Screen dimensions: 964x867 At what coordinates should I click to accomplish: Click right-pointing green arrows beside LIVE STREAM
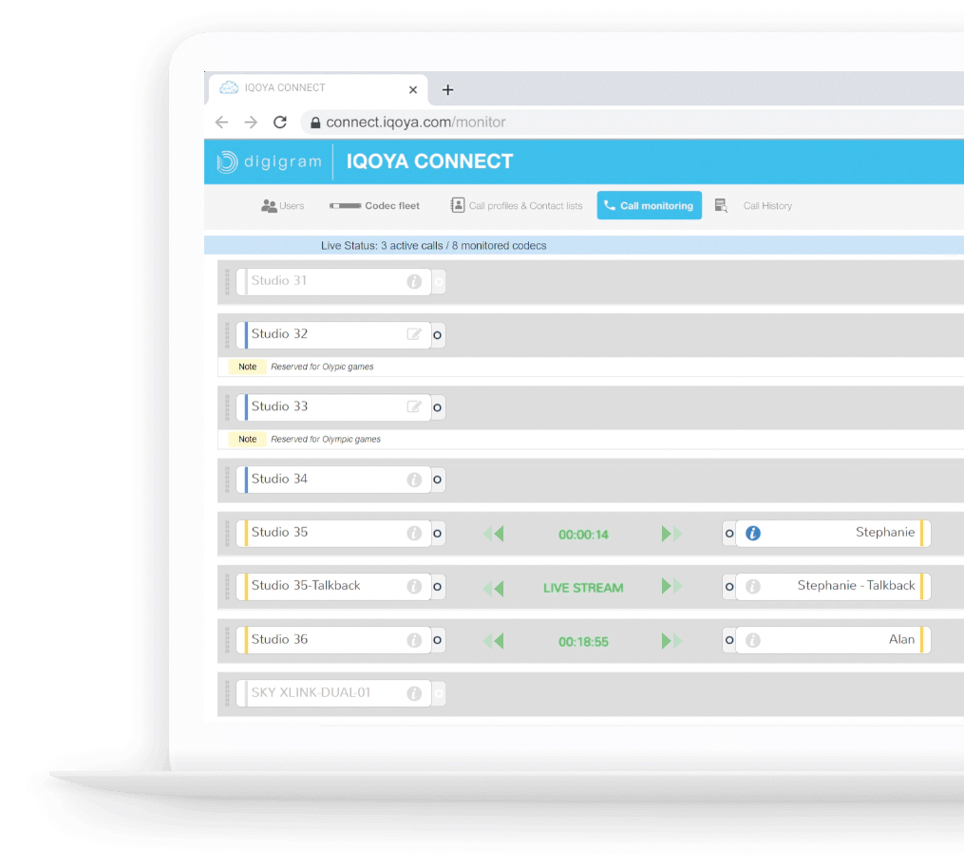[671, 587]
